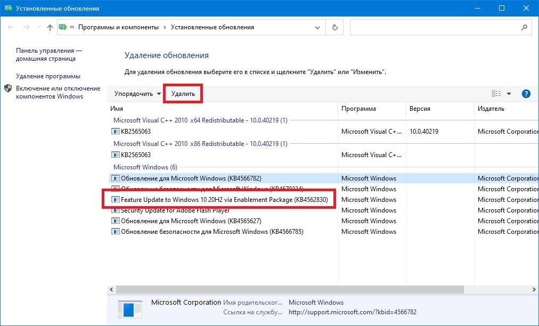Viewport: 539px width, 326px height.
Task: Click icon of KB4566782 update row
Action: pyautogui.click(x=116, y=178)
